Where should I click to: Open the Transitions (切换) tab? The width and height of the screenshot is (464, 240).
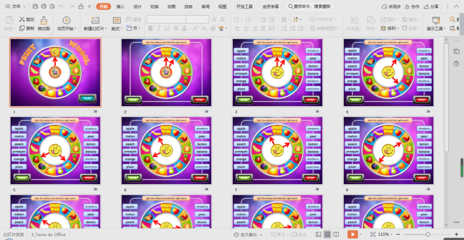pyautogui.click(x=155, y=6)
